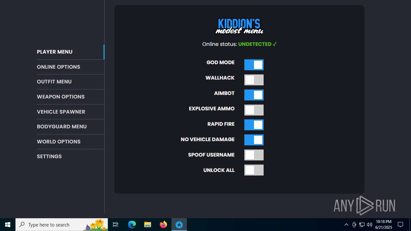Launch Firefox from taskbar

tap(163, 225)
